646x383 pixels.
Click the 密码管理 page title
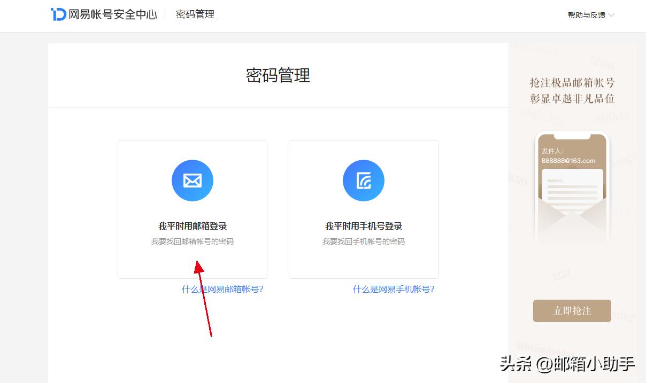(x=278, y=75)
